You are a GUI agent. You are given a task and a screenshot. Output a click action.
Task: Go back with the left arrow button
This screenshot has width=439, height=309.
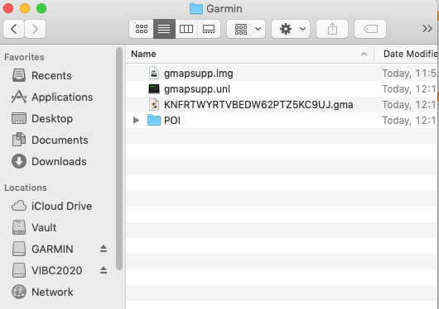(14, 29)
